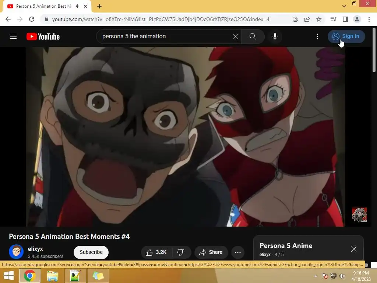Go back to the previous page
The width and height of the screenshot is (377, 283).
point(8,19)
